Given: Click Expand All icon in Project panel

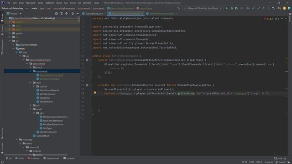Looking at the screenshot, I should [62, 14].
